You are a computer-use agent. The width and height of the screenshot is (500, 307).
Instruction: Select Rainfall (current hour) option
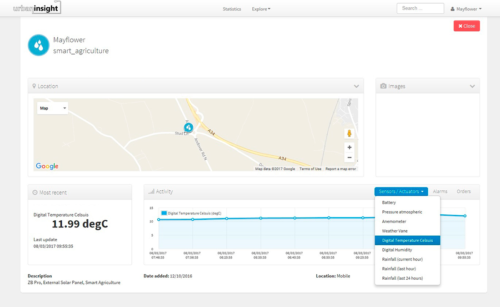click(408, 259)
